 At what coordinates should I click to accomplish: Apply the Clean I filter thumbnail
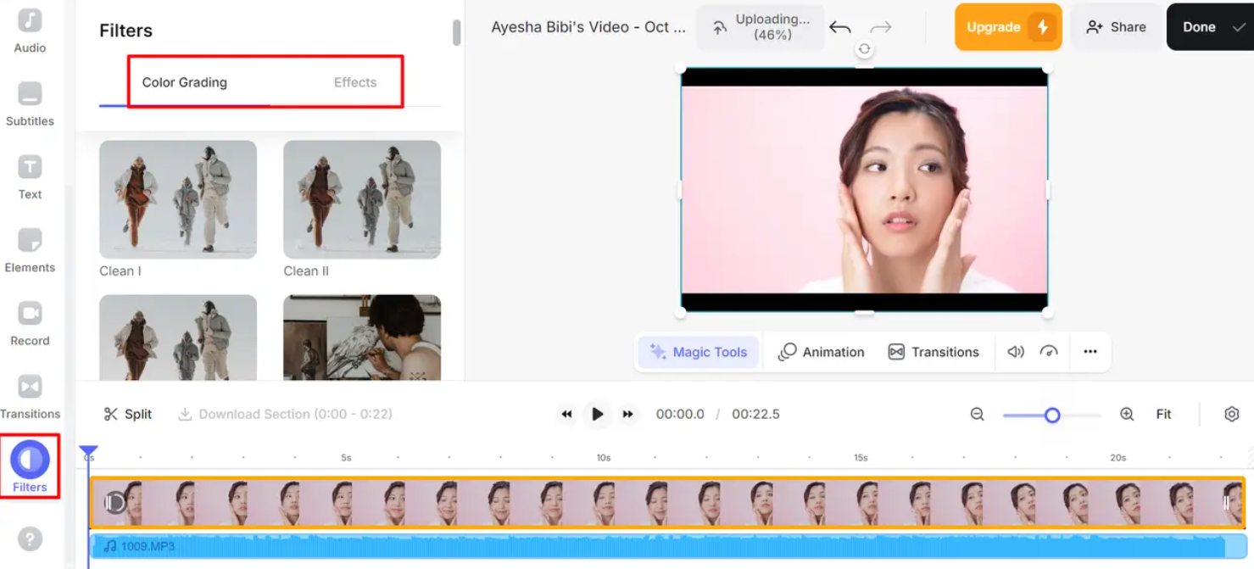tap(178, 199)
